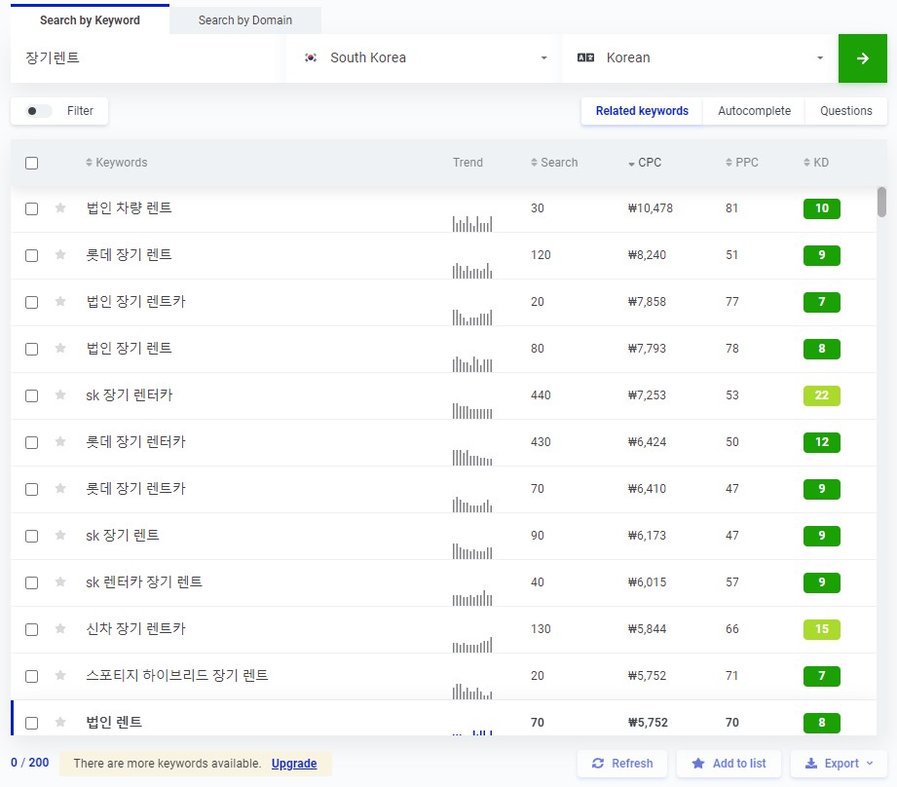The image size is (897, 787).
Task: Star the 법인 렌트 keyword
Action: tap(60, 723)
